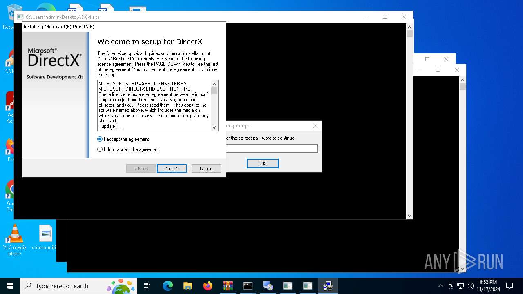Click the 'Welcome to setup for DirectX' heading
Screen dimensions: 523x294
click(x=150, y=42)
